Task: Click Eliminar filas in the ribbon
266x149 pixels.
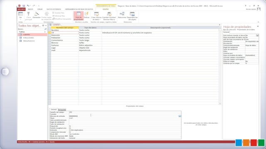Action: point(59,16)
